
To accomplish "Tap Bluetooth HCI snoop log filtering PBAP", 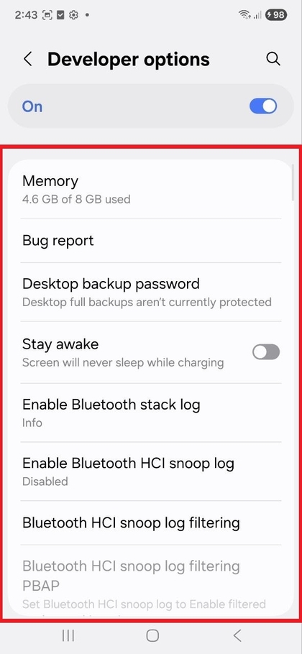I will click(x=150, y=581).
